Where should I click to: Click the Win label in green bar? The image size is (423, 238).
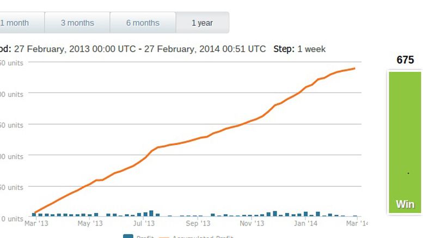405,205
